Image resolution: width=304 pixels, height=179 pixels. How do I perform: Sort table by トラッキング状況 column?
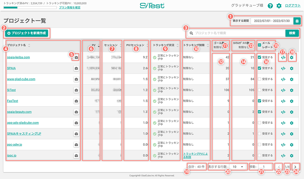coord(178,45)
